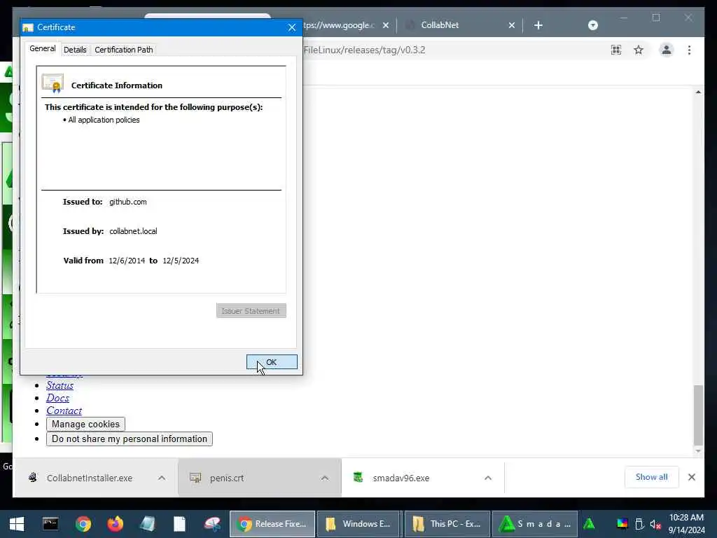Open the Windows Start menu

(x=17, y=524)
